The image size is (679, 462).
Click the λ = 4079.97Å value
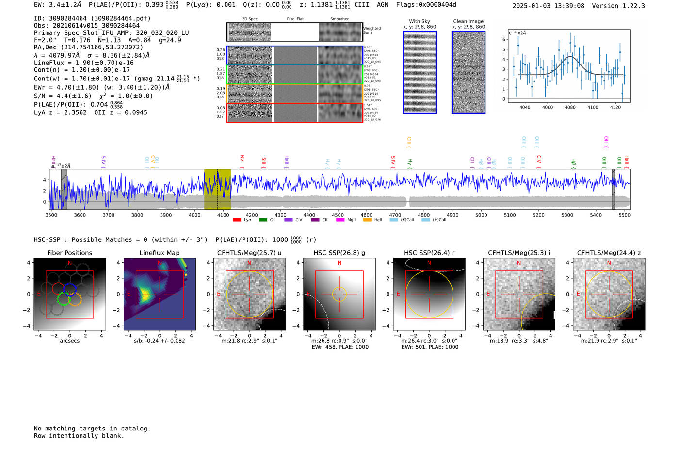point(57,55)
